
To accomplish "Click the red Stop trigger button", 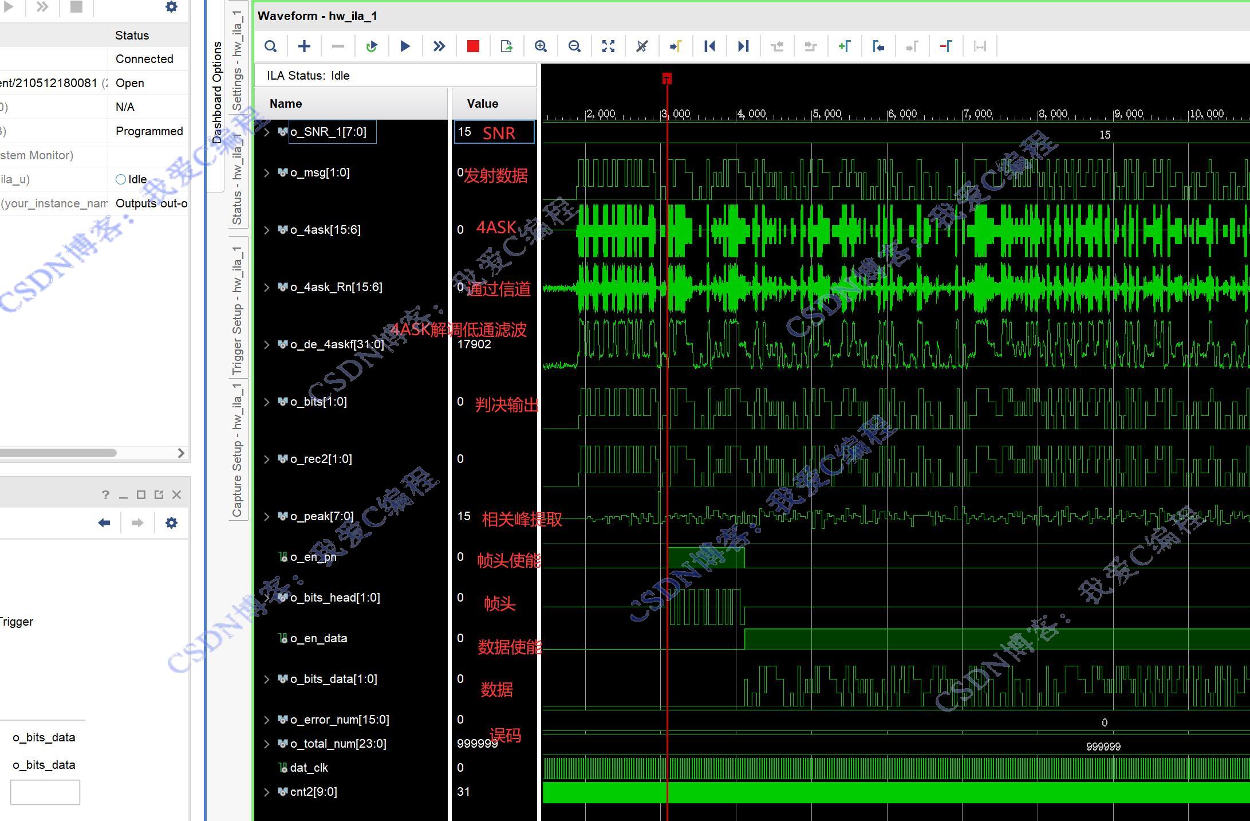I will coord(473,46).
